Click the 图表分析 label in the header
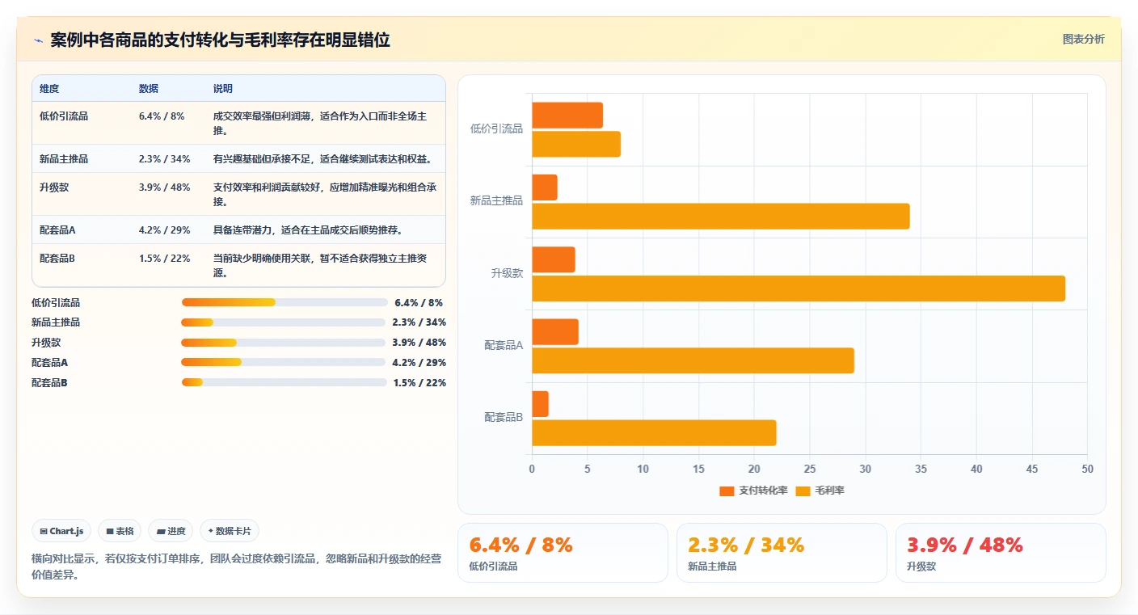Viewport: 1138px width, 615px height. pos(1083,40)
